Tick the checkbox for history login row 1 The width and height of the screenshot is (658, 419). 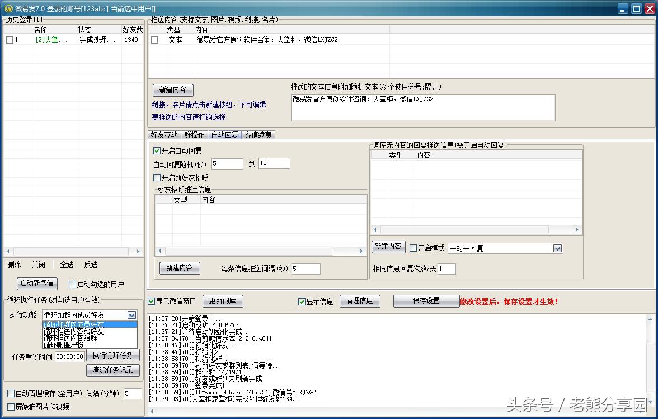click(10, 40)
